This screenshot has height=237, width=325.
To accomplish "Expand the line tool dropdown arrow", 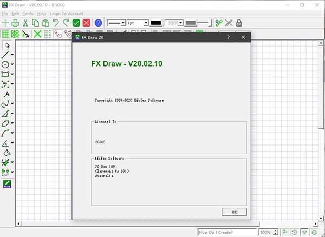I will pyautogui.click(x=12, y=55).
